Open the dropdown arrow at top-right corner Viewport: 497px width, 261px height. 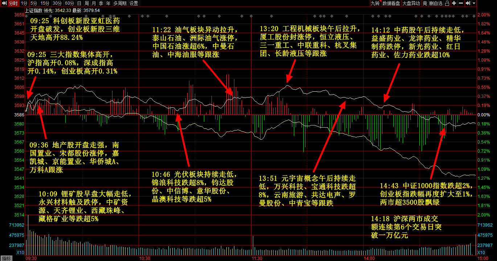click(x=474, y=3)
